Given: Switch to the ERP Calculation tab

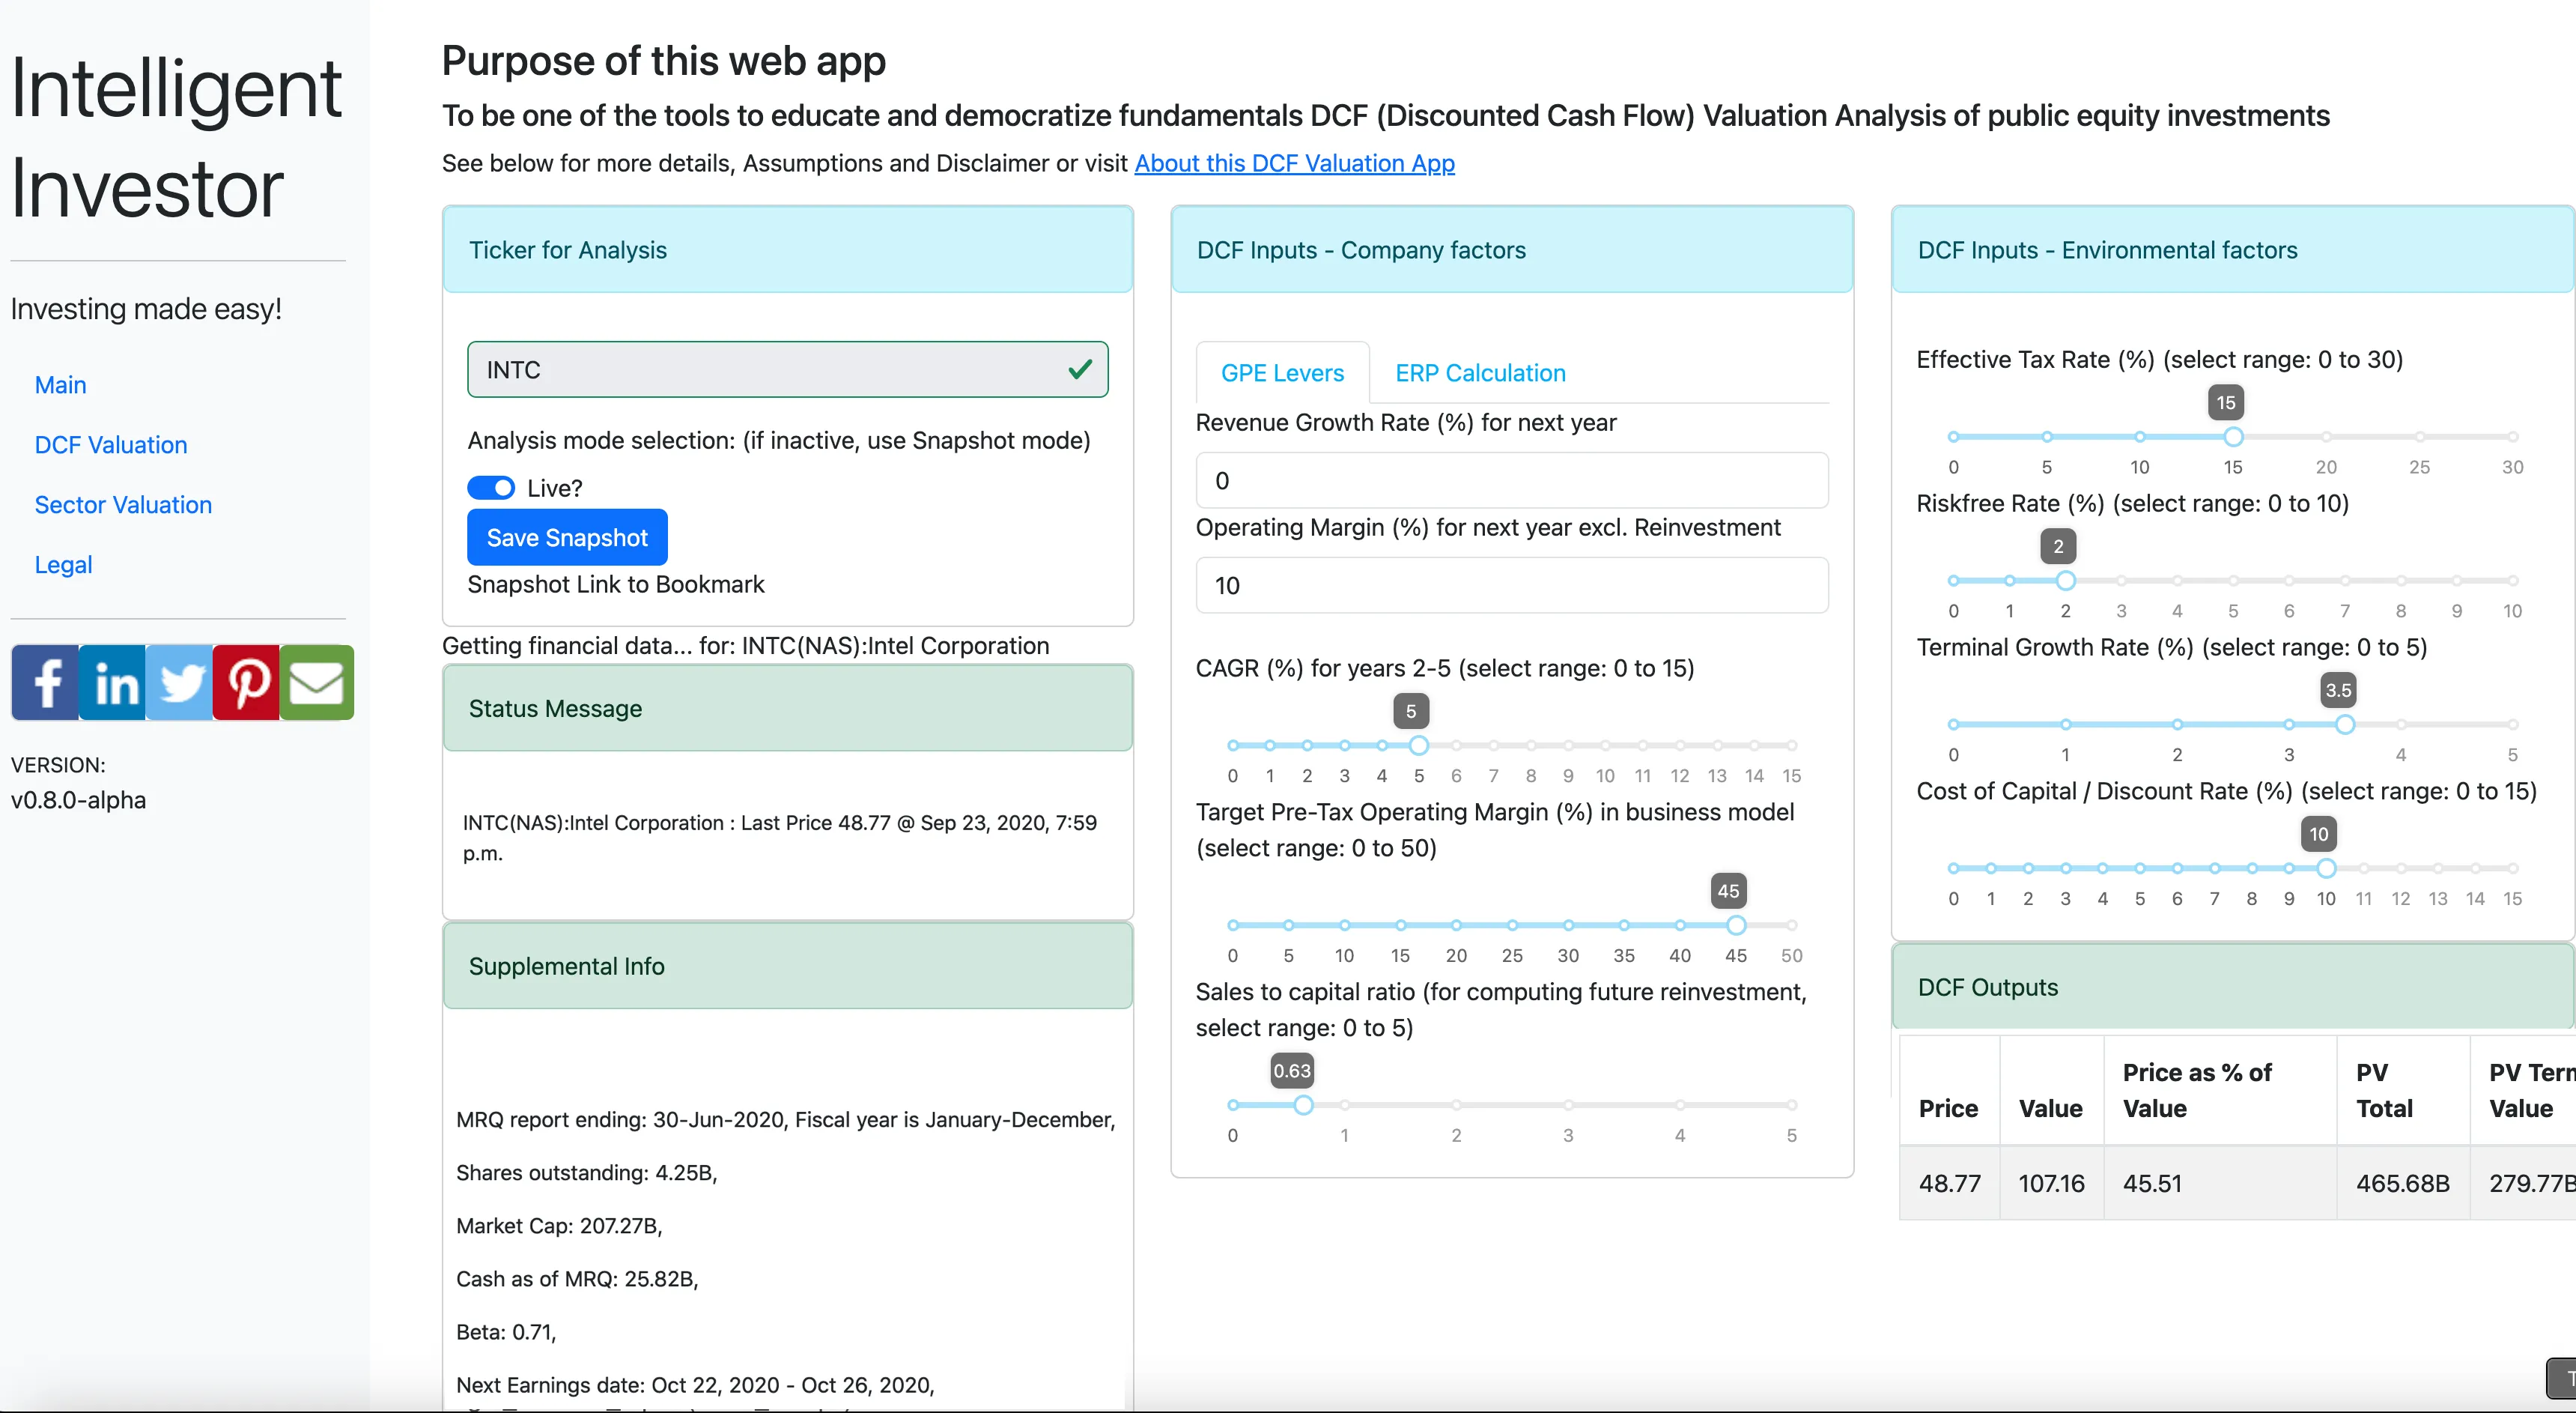Looking at the screenshot, I should (1479, 373).
